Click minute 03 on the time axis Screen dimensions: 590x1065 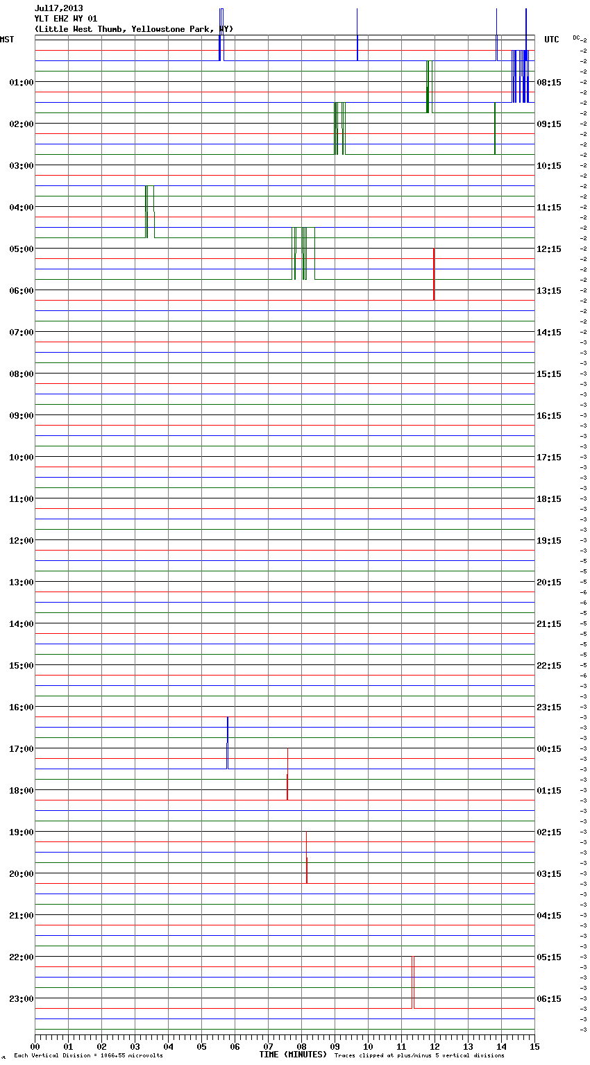click(x=135, y=1046)
